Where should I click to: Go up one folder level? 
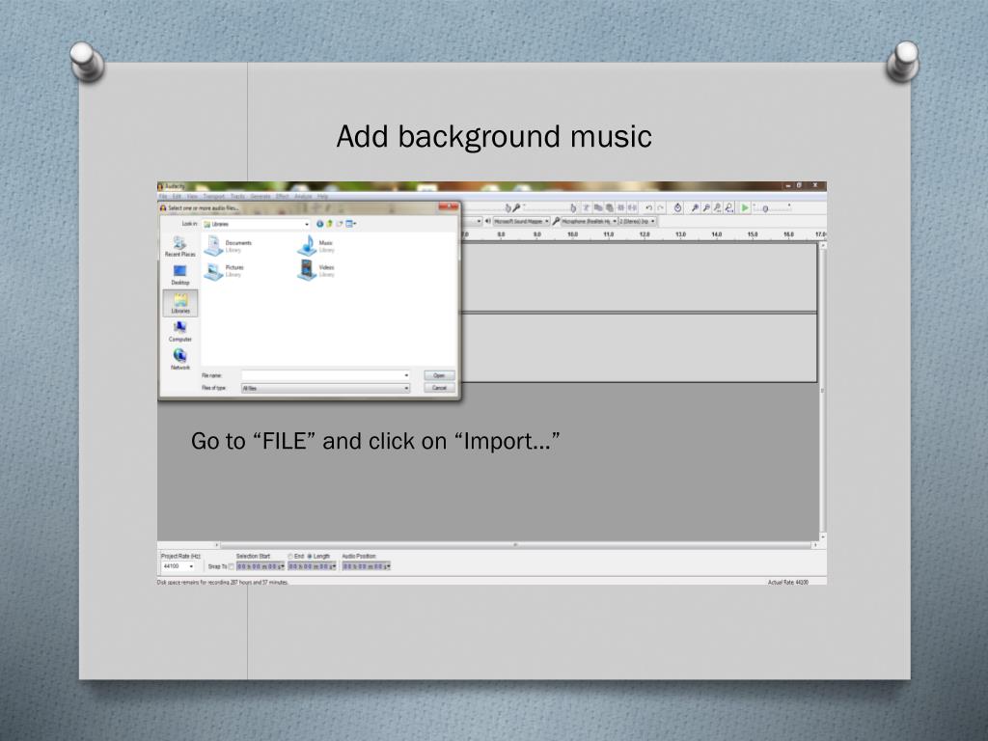tap(329, 224)
